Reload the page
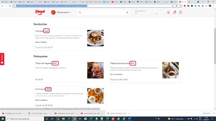The width and height of the screenshot is (216, 121). click(10, 6)
